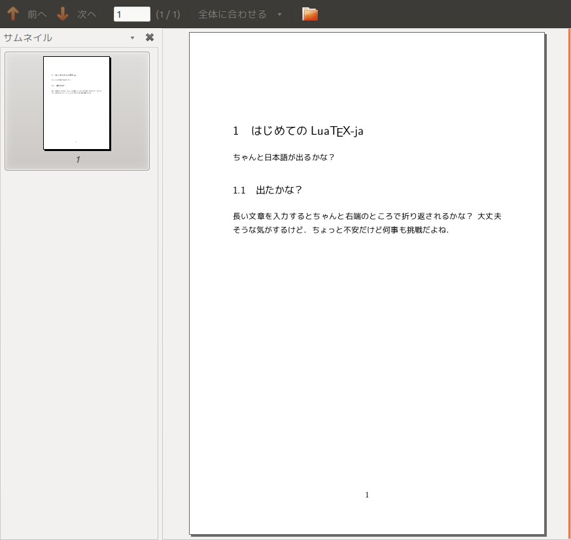The image size is (571, 540).
Task: Expand the zoom level dropdown arrow
Action: [x=279, y=14]
